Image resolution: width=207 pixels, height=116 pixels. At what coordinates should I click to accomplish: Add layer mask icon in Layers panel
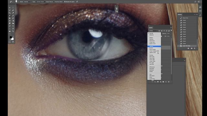pos(158,82)
